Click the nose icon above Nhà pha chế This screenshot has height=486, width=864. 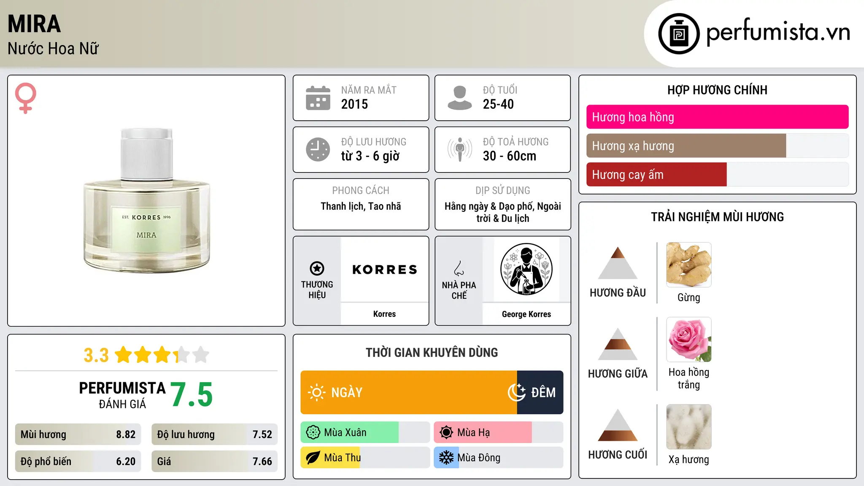click(x=459, y=268)
